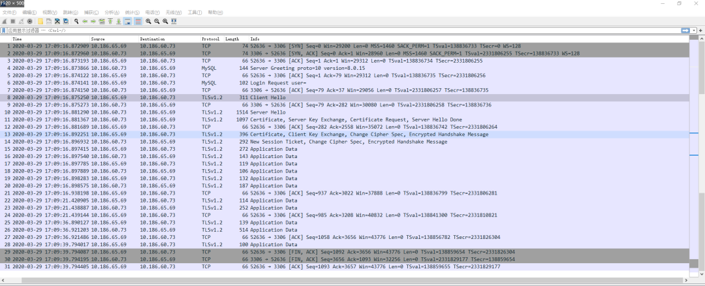Zoom in the main window text

point(148,21)
